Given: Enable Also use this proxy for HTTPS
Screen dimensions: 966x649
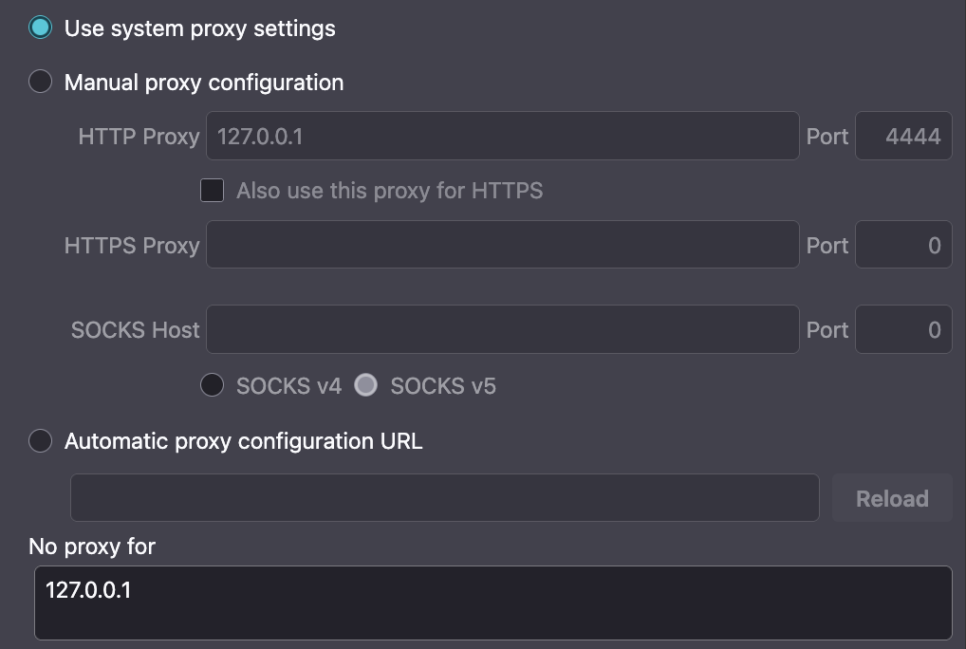Looking at the screenshot, I should click(213, 191).
